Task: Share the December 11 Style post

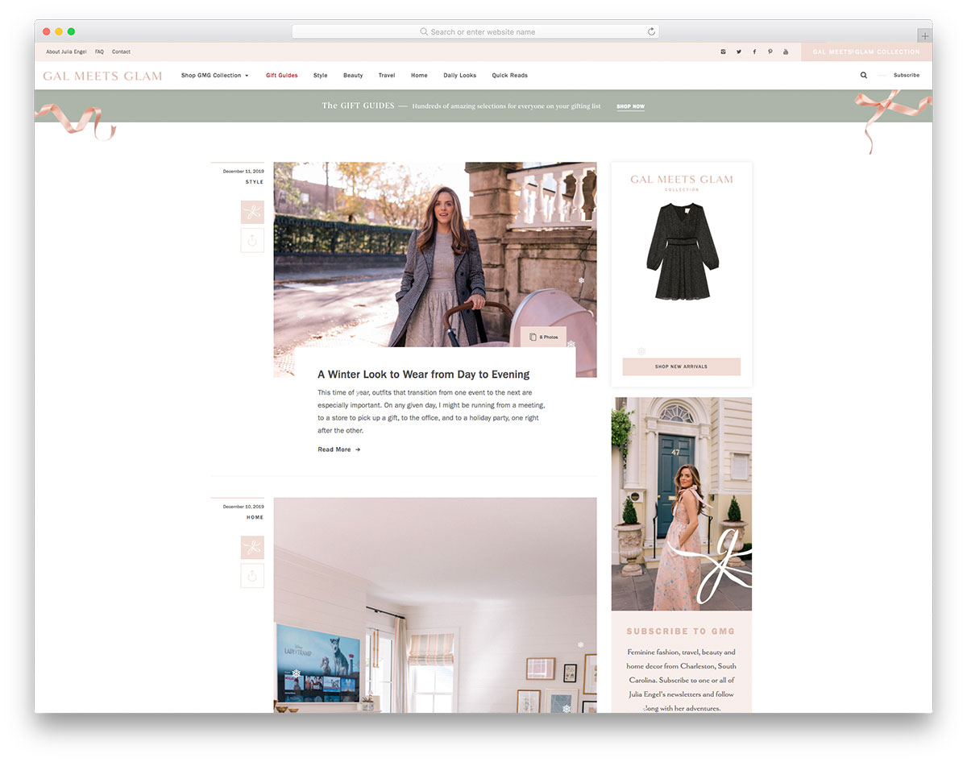Action: click(252, 240)
